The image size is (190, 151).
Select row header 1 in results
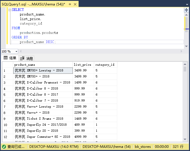point(8,71)
